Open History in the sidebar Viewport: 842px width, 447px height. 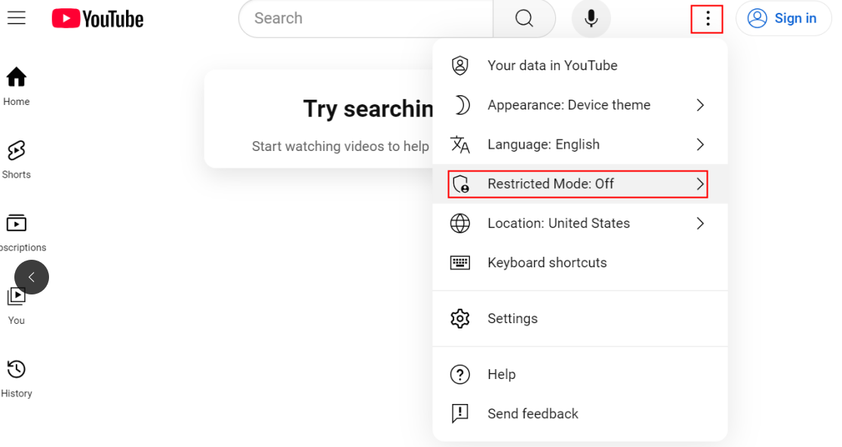[x=17, y=378]
